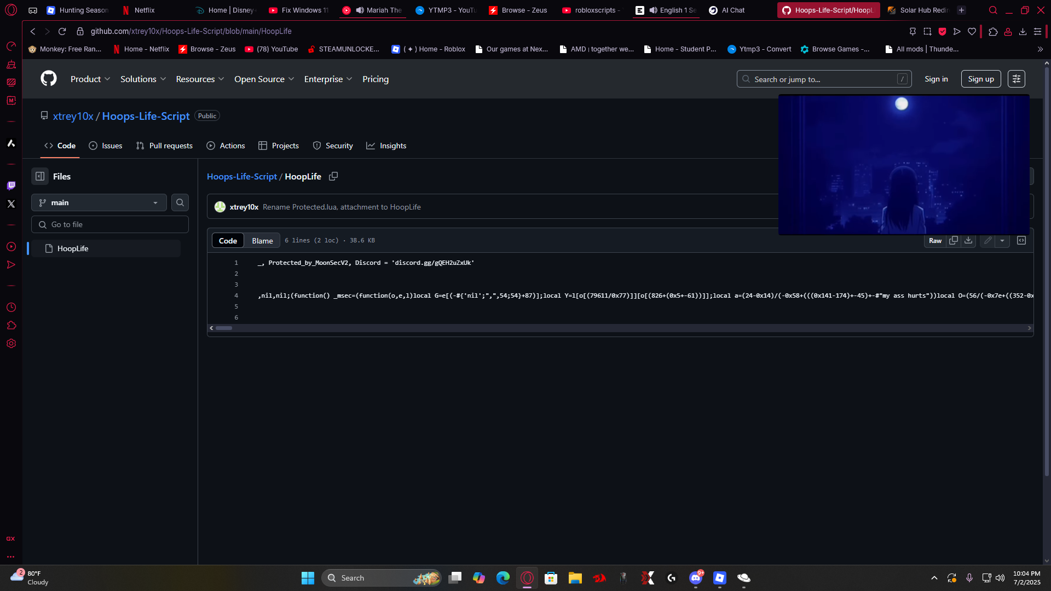This screenshot has width=1051, height=591.
Task: Click the 'Go to file' input
Action: click(110, 224)
